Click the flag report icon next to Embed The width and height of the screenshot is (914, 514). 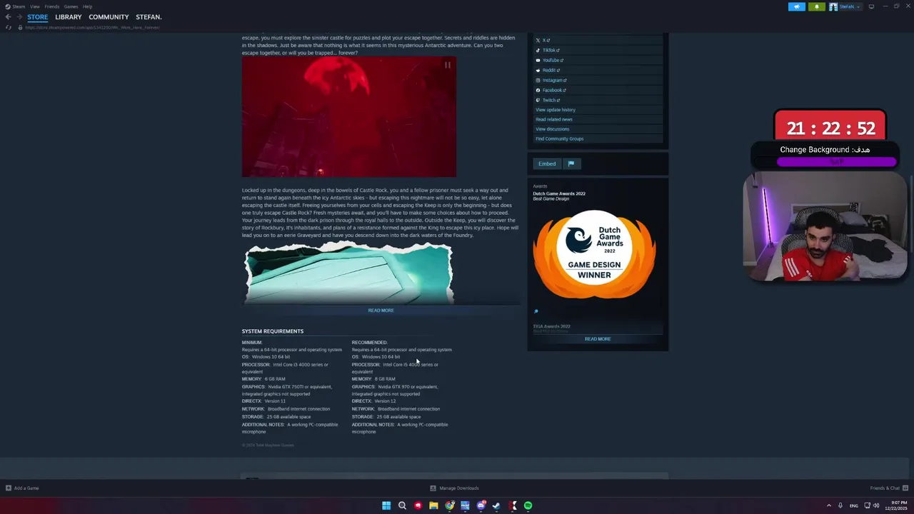tap(571, 163)
